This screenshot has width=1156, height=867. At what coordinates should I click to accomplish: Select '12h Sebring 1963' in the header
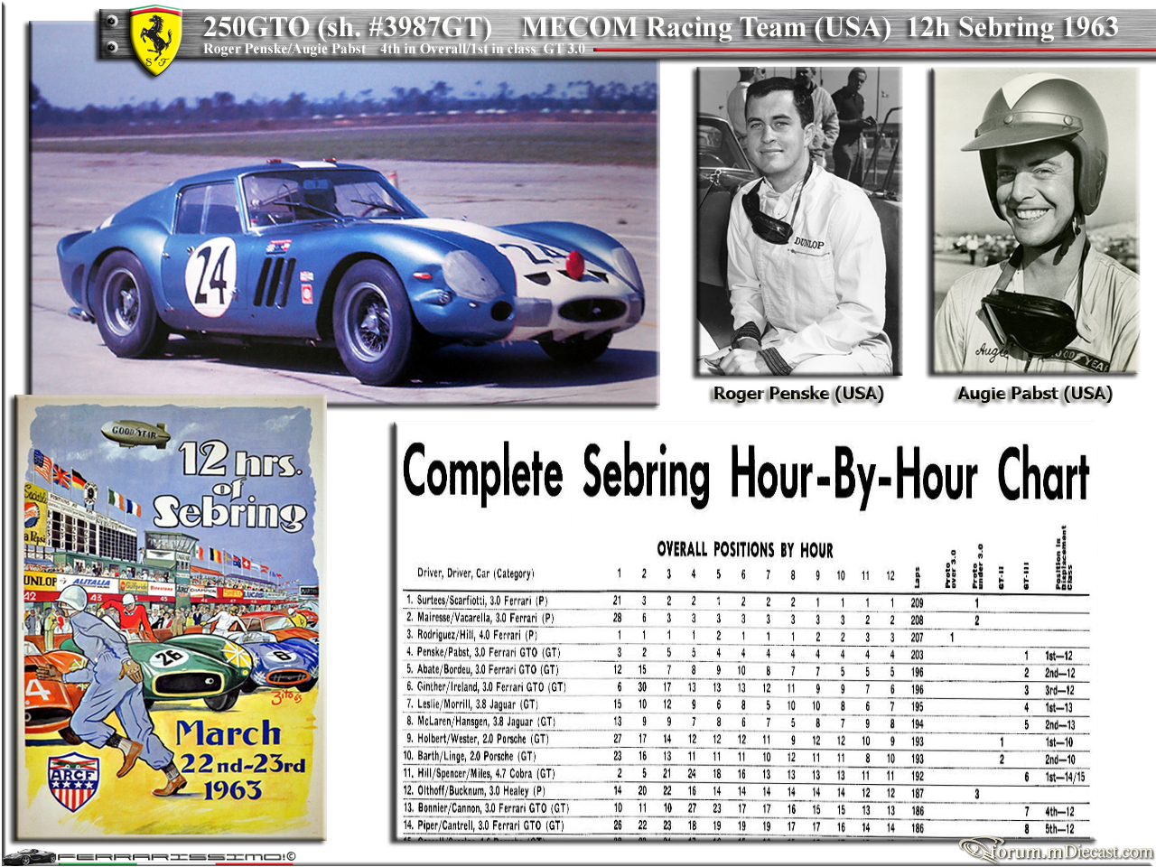[1011, 27]
